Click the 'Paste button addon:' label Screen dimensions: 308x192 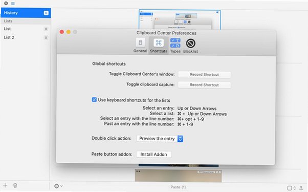click(x=112, y=154)
